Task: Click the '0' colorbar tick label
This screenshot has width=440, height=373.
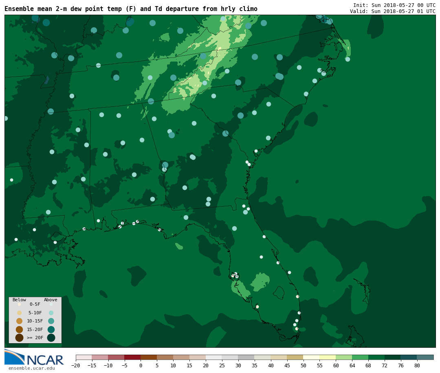Action: (x=141, y=366)
